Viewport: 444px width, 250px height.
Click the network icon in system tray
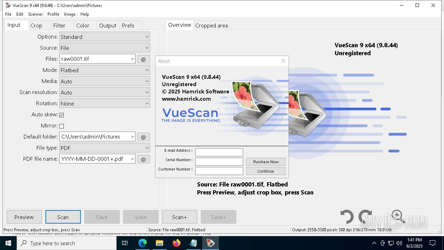tap(391, 243)
